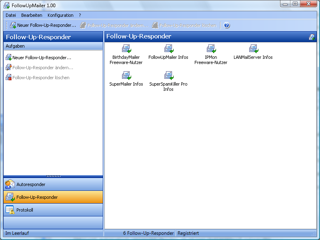This screenshot has width=320, height=240.
Task: Click Follow-Up-Responder ändern task in Aufgaben pane
Action: (39, 68)
